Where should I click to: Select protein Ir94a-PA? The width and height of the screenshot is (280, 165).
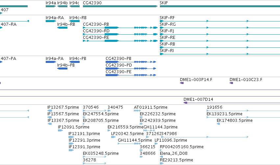point(51,62)
